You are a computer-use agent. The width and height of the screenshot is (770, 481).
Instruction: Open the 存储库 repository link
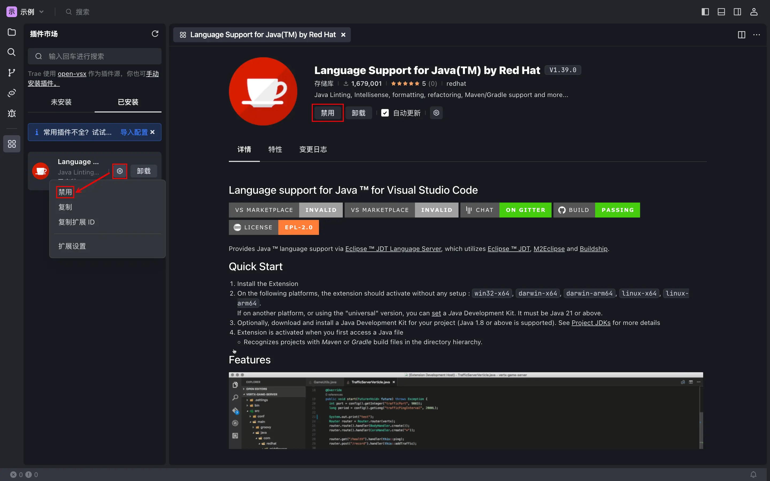(x=324, y=84)
